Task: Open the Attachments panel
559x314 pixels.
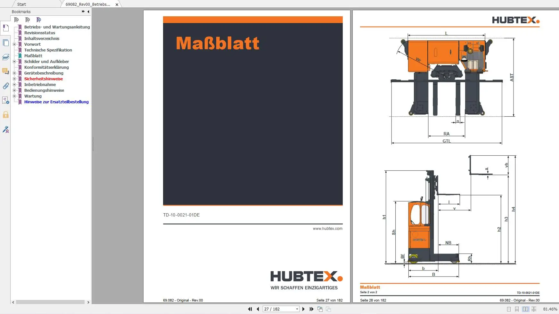Action: point(5,86)
